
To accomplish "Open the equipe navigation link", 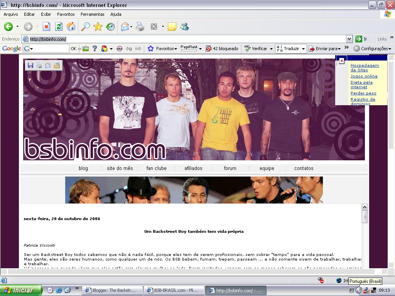I will pyautogui.click(x=267, y=168).
